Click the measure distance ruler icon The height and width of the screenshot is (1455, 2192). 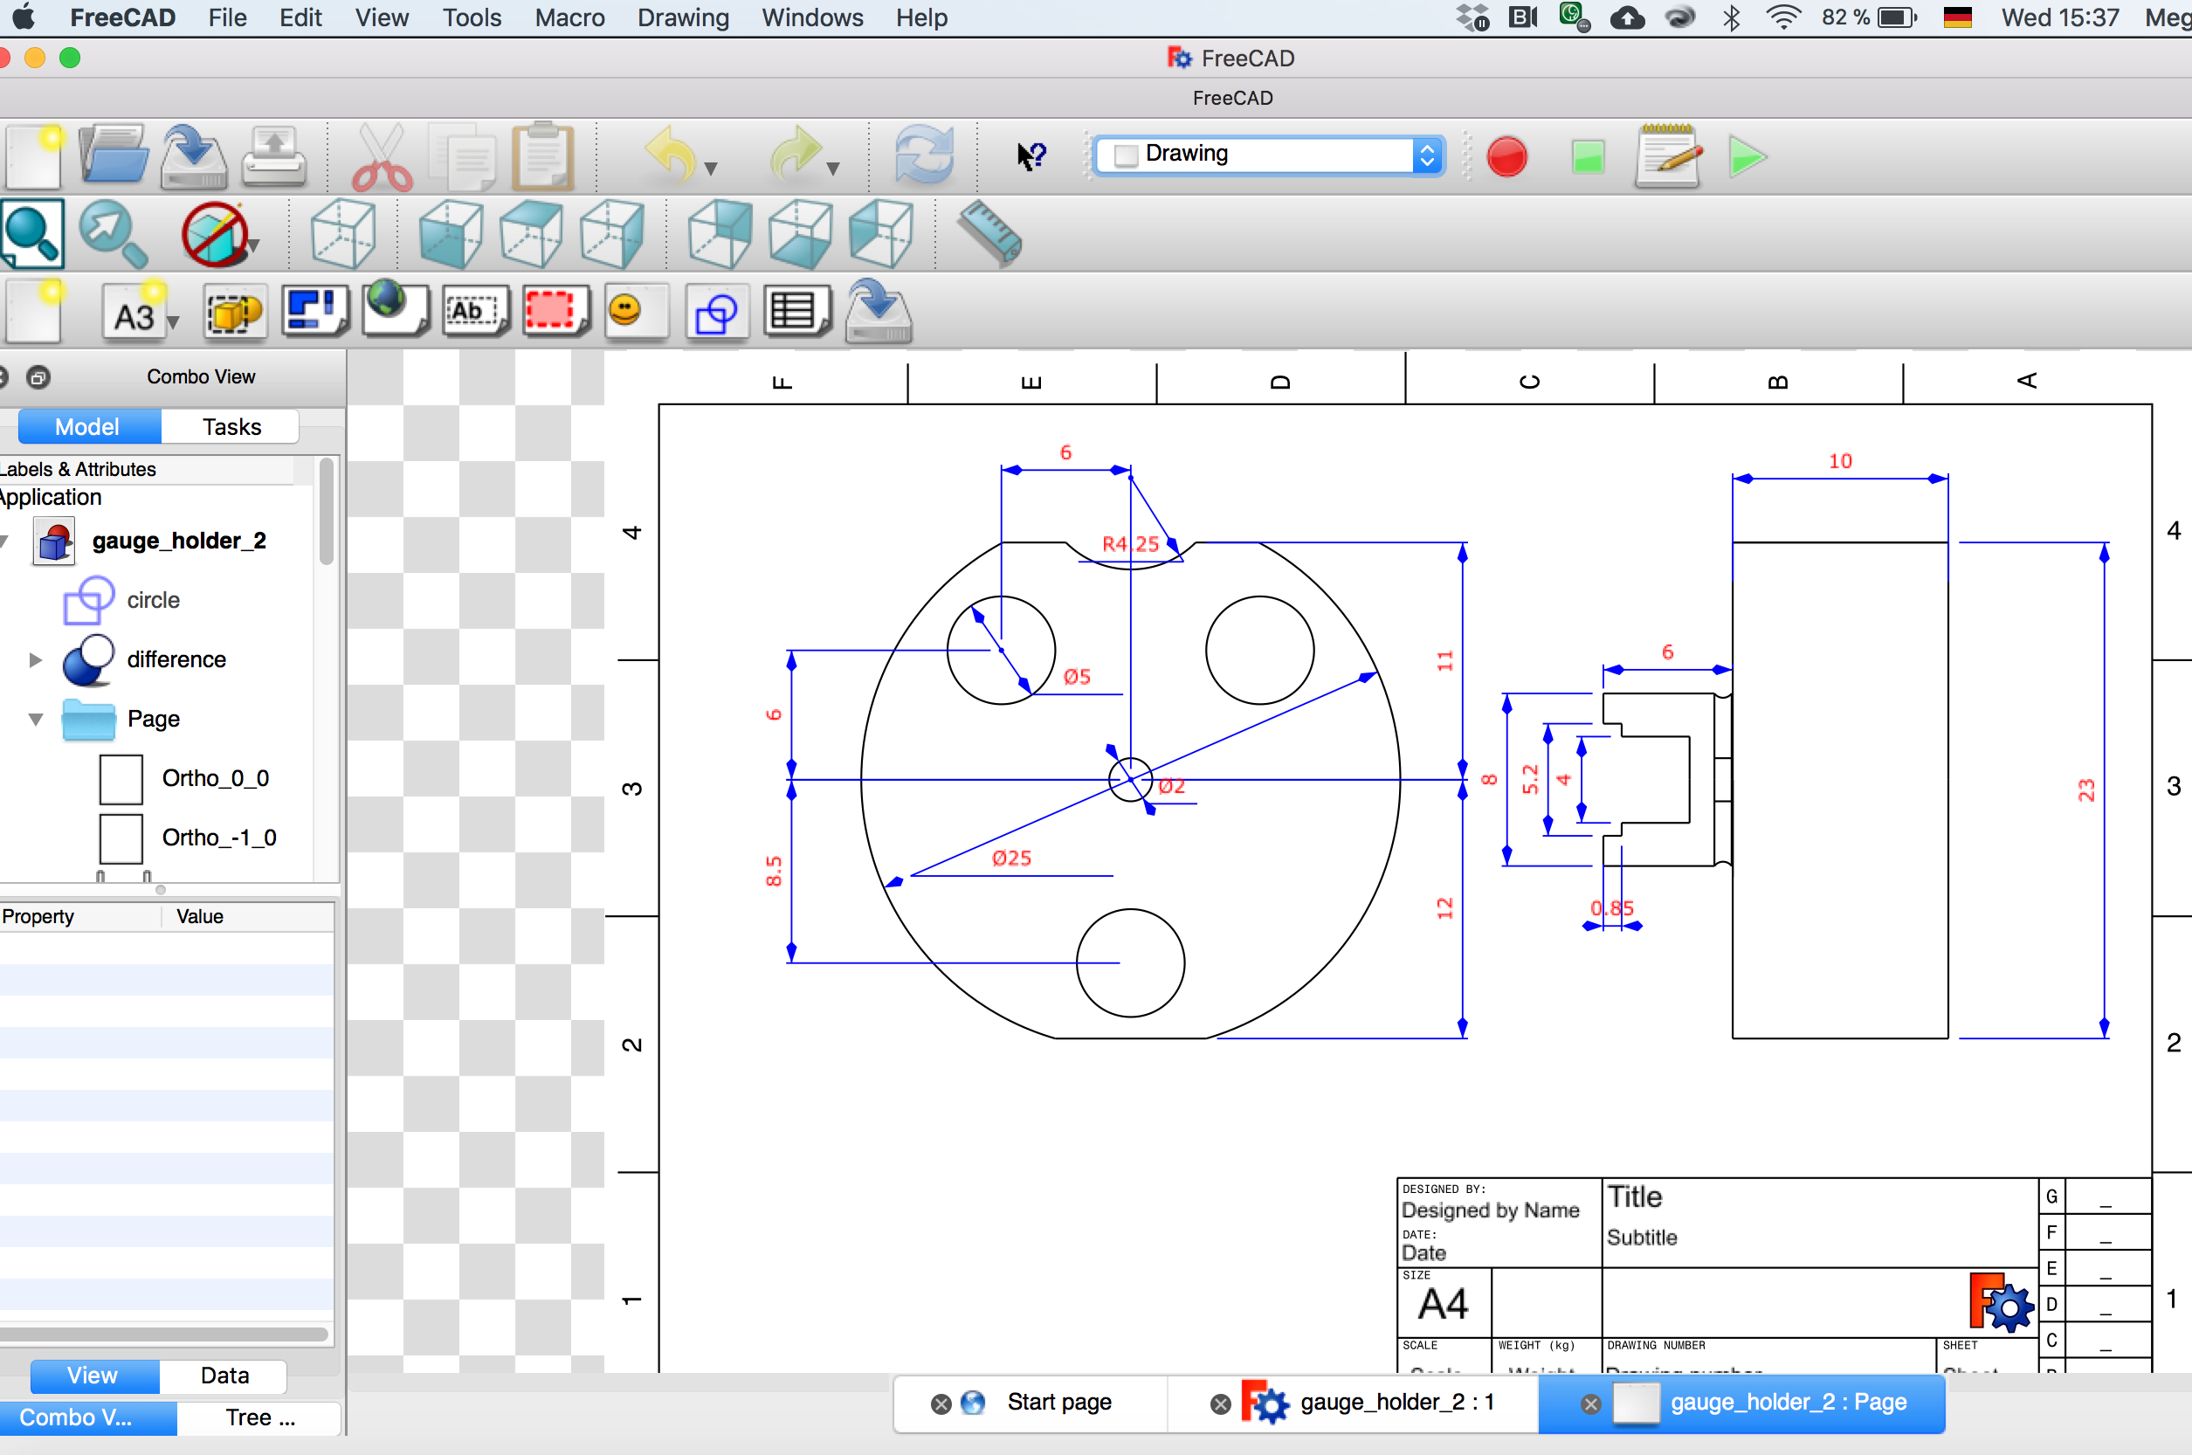click(988, 233)
